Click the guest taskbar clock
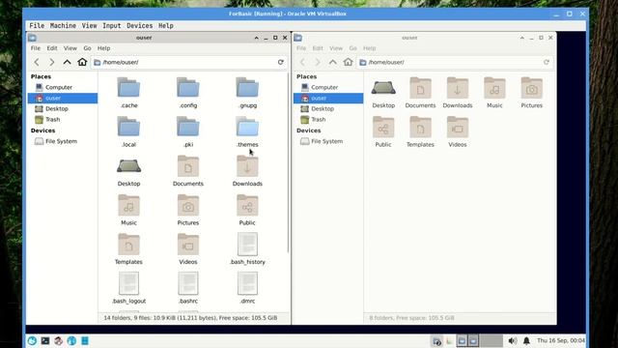The height and width of the screenshot is (348, 618). coord(561,340)
